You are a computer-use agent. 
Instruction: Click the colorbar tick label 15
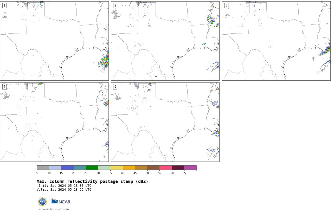click(61, 173)
